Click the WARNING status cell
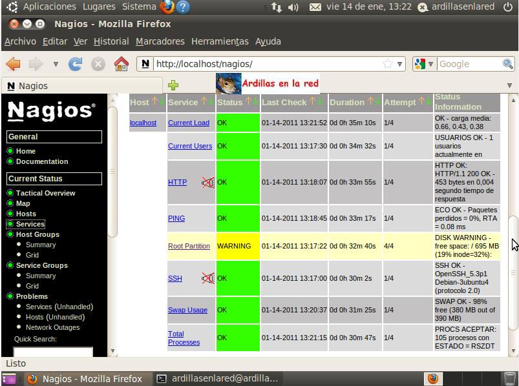 [x=238, y=246]
